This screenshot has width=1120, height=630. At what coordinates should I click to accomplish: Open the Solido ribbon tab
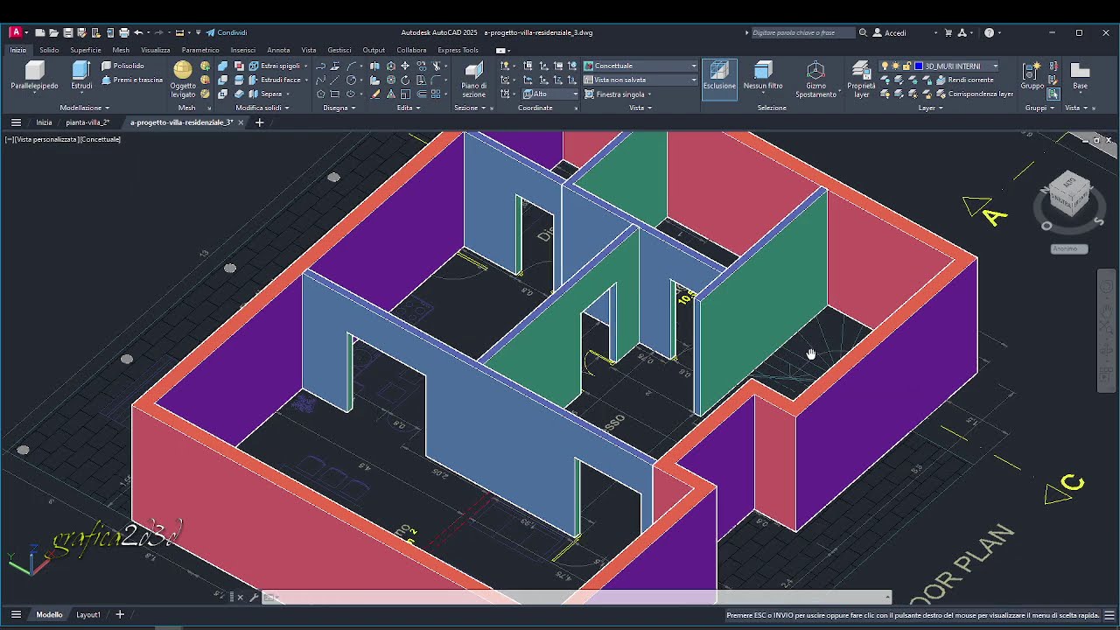click(49, 50)
